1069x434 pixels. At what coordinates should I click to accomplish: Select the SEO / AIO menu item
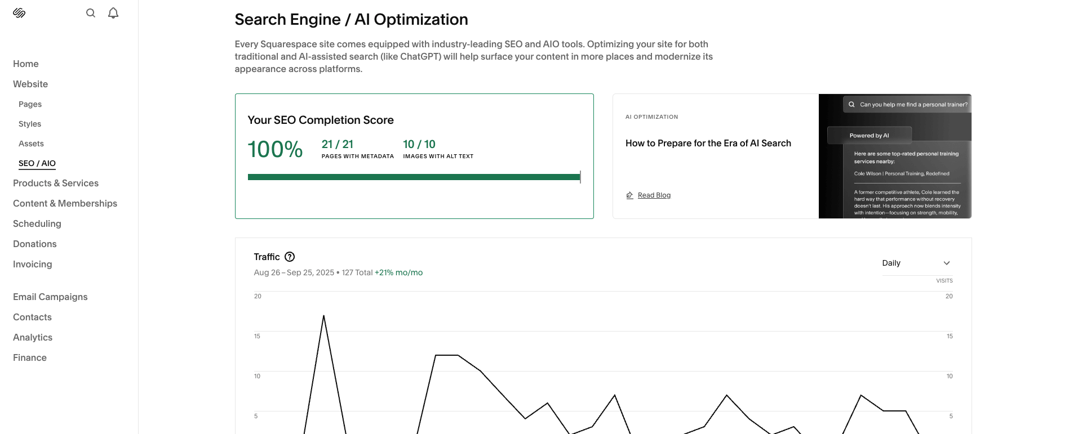pos(37,163)
